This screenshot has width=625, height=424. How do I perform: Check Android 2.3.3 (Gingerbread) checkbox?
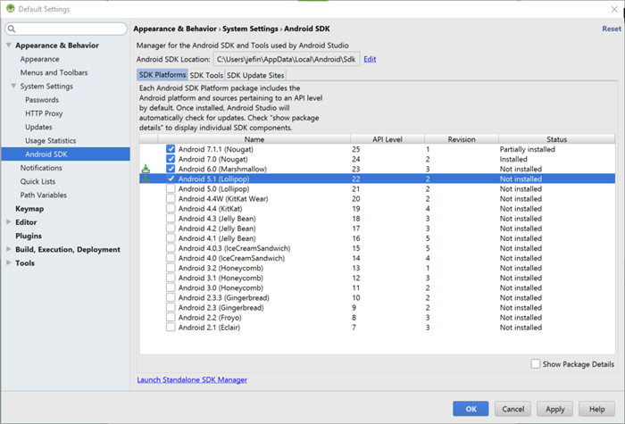[x=171, y=297]
